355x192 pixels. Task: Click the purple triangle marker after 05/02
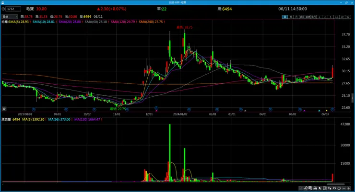tap(304, 111)
